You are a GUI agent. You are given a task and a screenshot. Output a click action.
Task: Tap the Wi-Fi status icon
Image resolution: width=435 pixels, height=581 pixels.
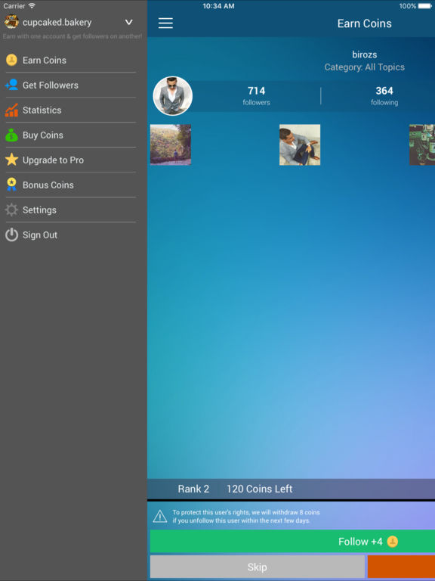click(x=32, y=6)
